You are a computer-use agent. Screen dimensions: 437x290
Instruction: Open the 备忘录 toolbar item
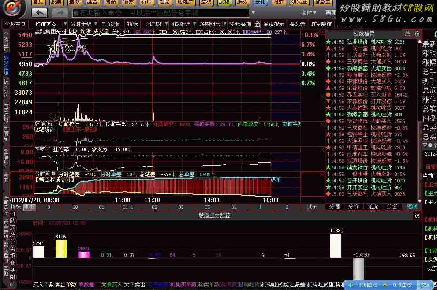[298, 24]
